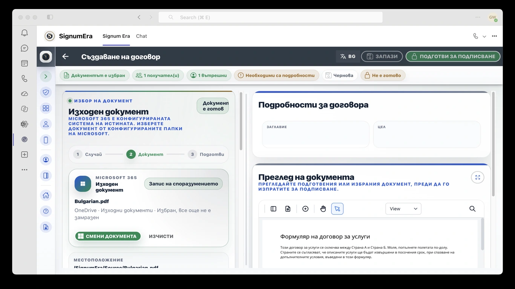Image resolution: width=515 pixels, height=289 pixels.
Task: Click the ЗАПАЗИ save button
Action: click(382, 56)
